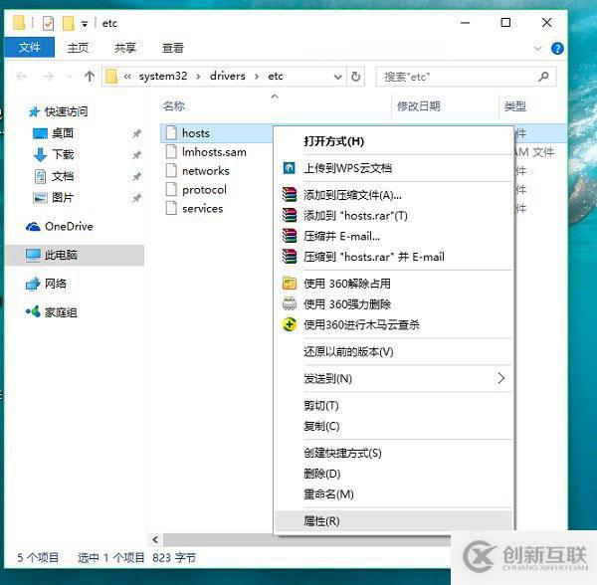
Task: Choose 压缩并 E-mail... menu entry
Action: pos(394,236)
